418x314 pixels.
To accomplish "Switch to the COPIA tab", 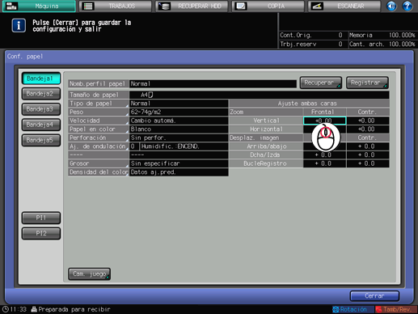I will point(268,6).
